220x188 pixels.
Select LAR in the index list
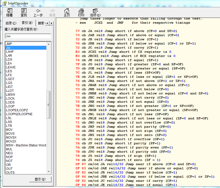click(26, 56)
